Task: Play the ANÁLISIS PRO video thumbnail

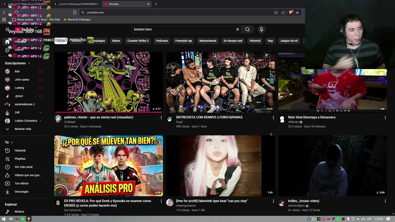Action: pos(109,166)
